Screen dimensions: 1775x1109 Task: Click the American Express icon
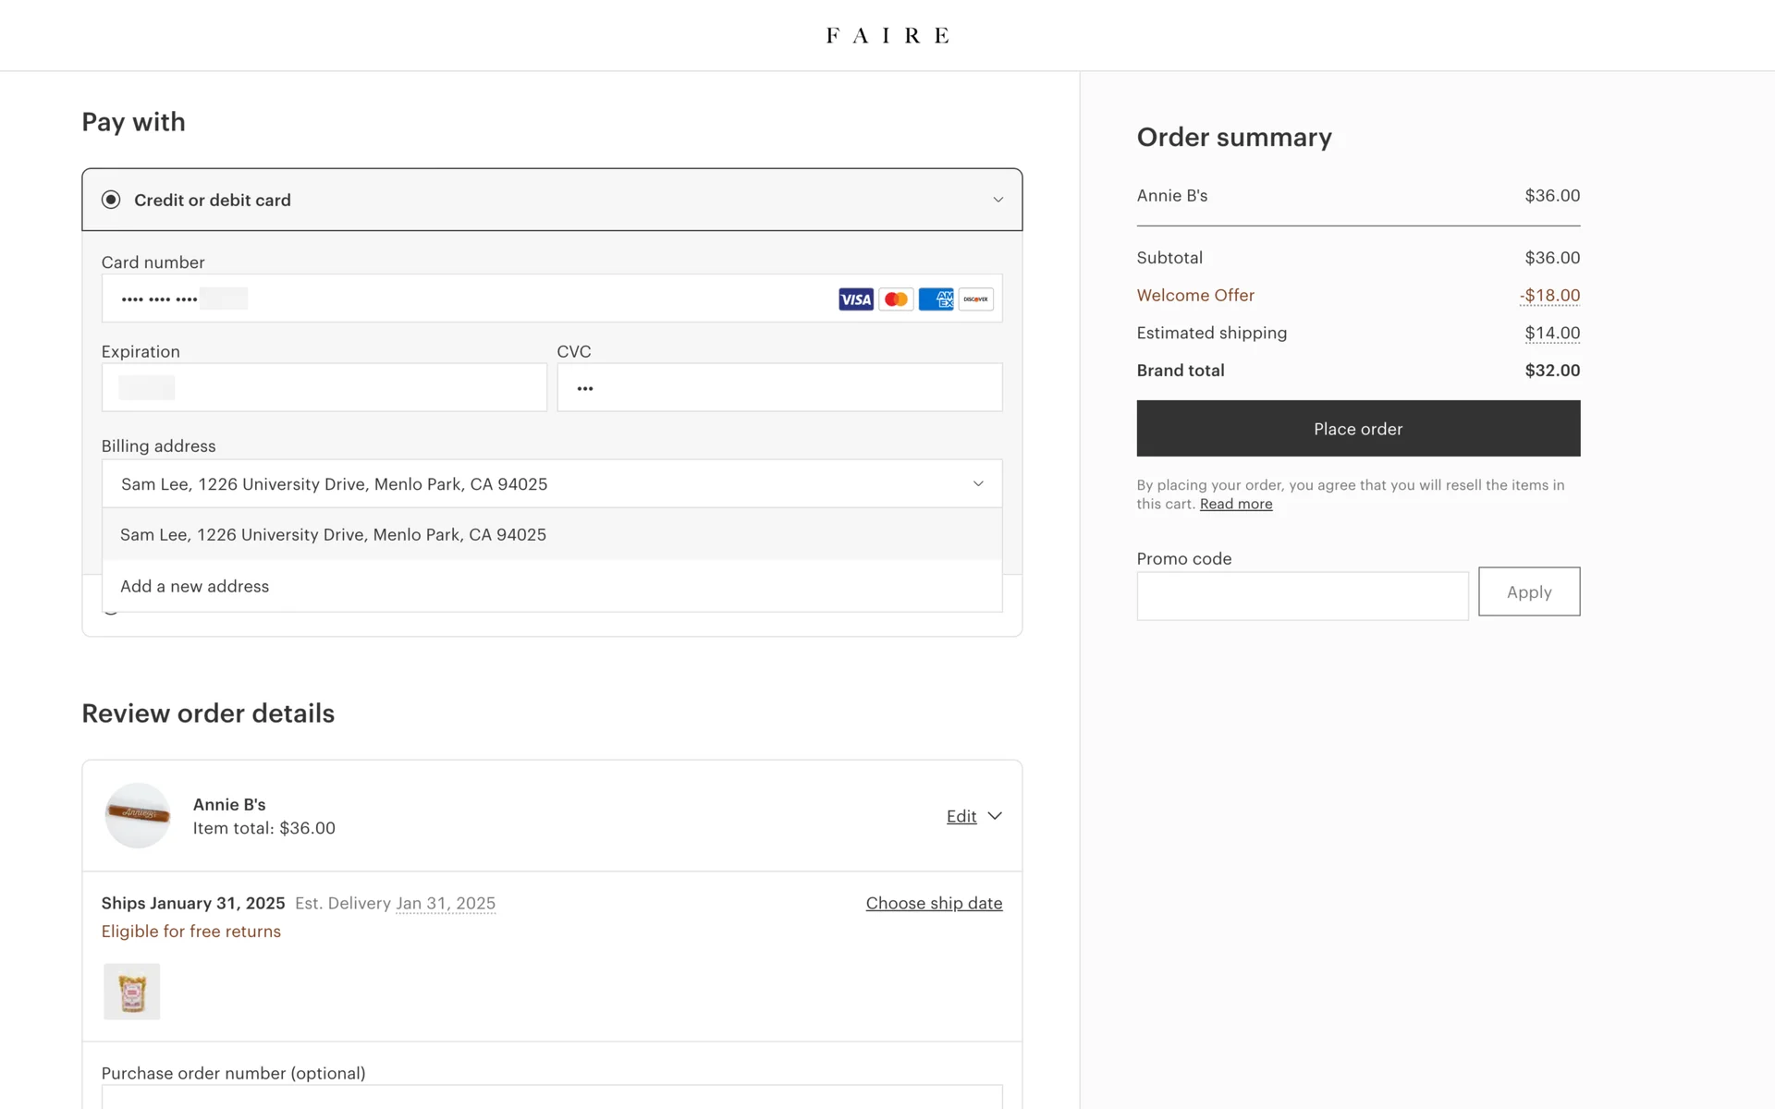(x=936, y=299)
